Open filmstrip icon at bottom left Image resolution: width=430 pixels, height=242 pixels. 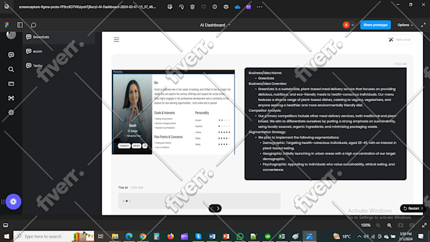tap(6, 226)
